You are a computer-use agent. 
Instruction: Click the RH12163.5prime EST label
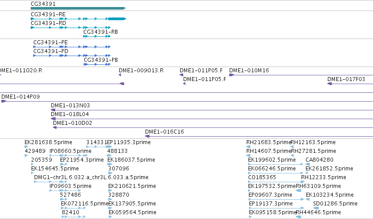313,142
